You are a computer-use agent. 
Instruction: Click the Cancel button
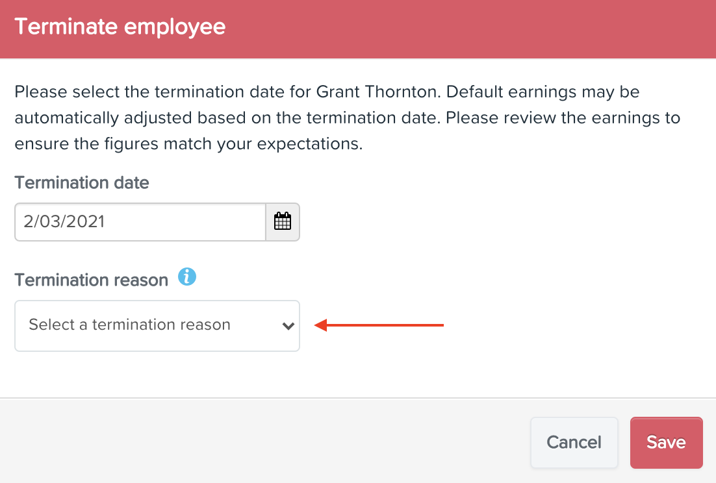pyautogui.click(x=574, y=442)
